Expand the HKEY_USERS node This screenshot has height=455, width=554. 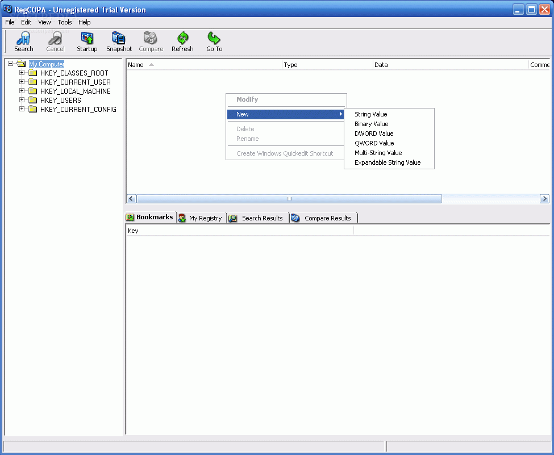click(x=22, y=99)
